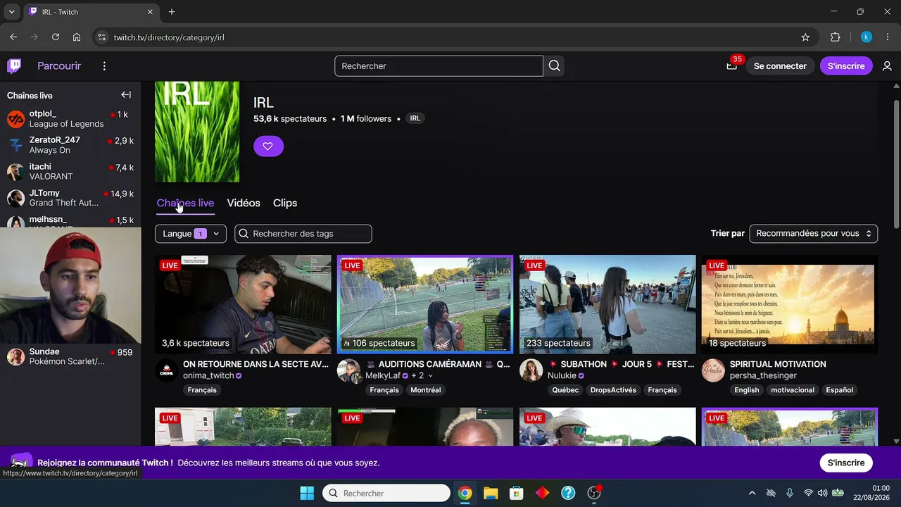Open the onima_twitch stream thumbnail

point(243,304)
